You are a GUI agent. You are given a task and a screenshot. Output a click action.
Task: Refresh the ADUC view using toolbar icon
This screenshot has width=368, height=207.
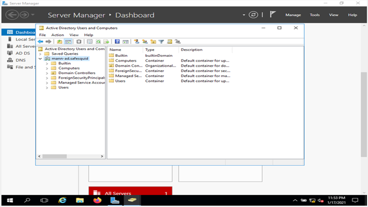[x=98, y=42]
